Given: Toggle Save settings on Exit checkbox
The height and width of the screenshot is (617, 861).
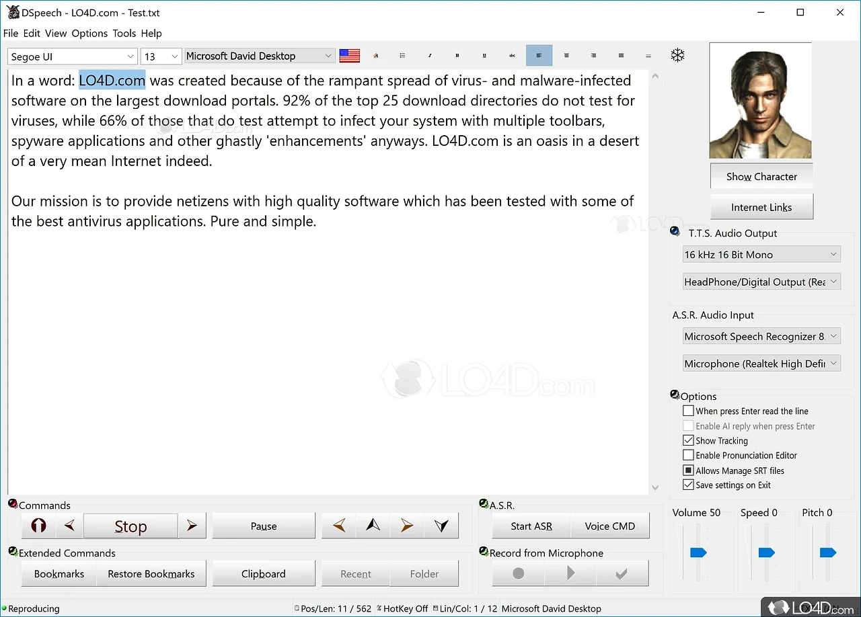Looking at the screenshot, I should click(688, 485).
